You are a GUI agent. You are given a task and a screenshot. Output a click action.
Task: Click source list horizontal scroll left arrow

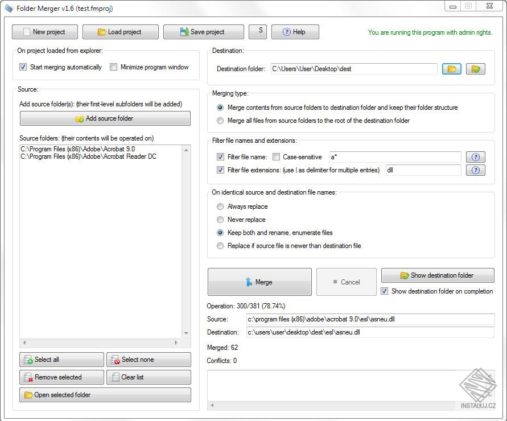pos(24,342)
